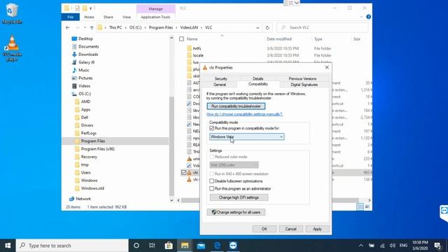
Task: Open the VLC media player desktop shortcut
Action: [x=12, y=48]
